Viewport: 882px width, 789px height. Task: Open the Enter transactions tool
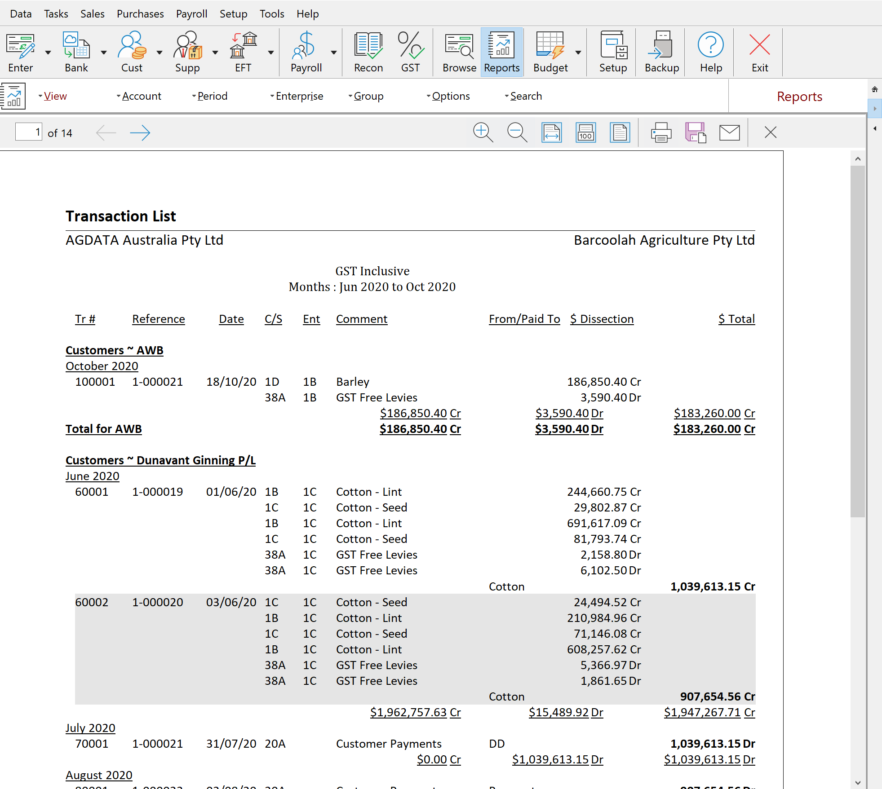pyautogui.click(x=21, y=52)
